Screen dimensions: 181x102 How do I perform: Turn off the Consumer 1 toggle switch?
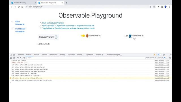coord(83,36)
